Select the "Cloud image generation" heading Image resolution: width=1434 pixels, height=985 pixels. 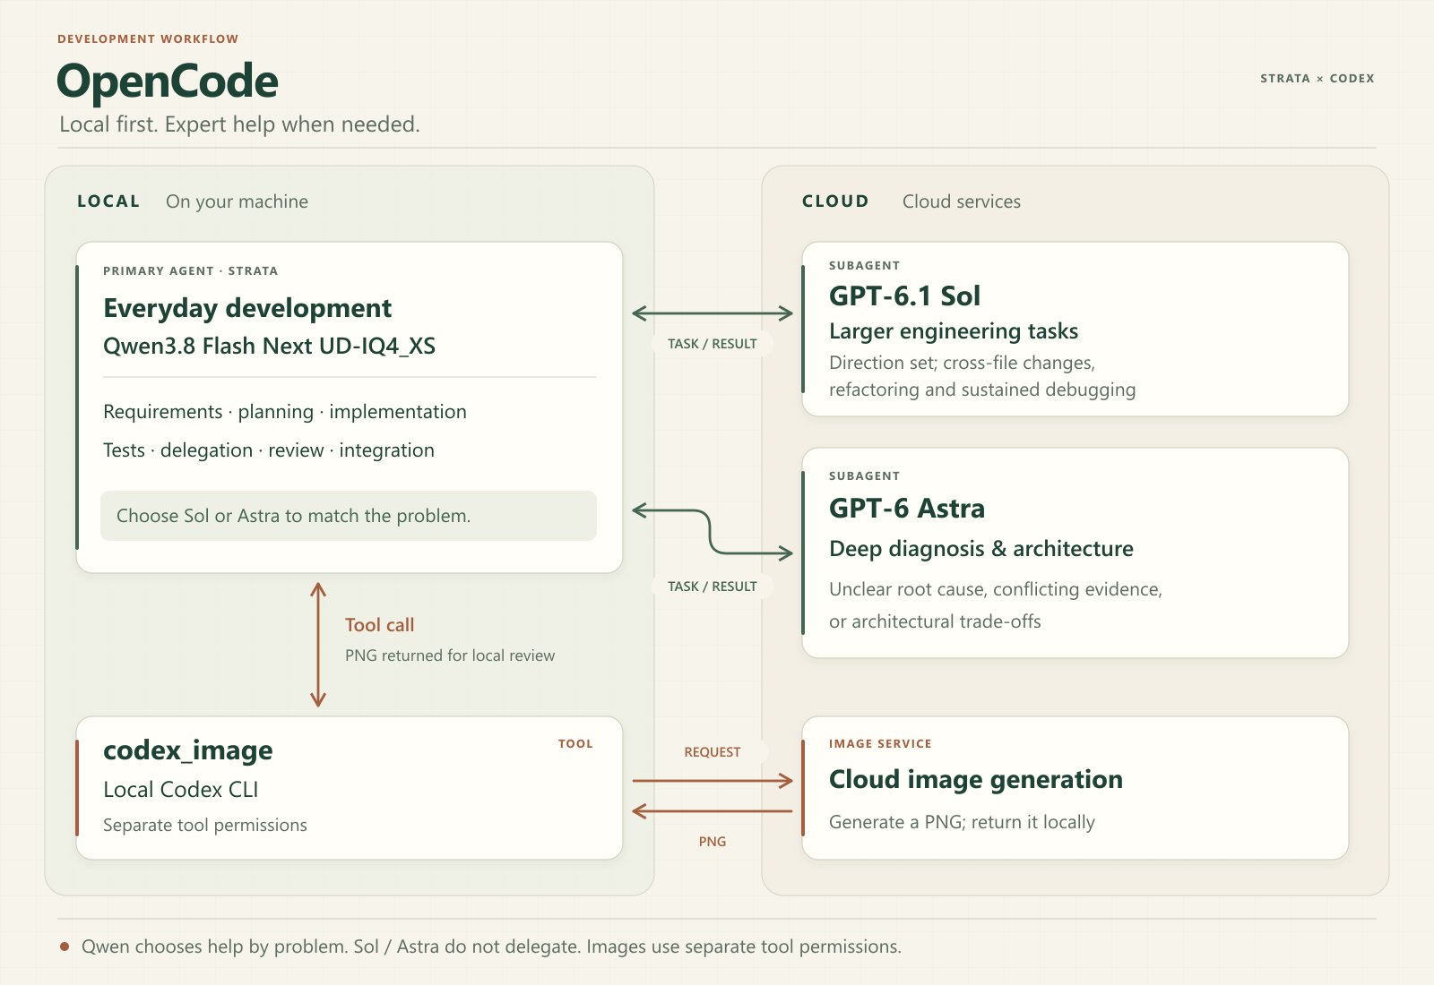point(976,780)
